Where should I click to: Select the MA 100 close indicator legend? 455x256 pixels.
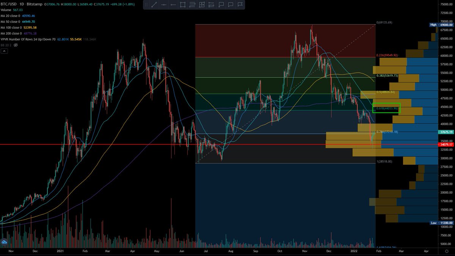tap(11, 27)
